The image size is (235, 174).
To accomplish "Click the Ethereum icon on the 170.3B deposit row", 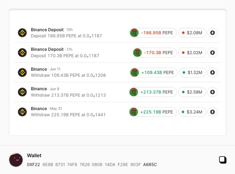I will click(x=213, y=52).
